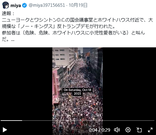The width and height of the screenshot is (156, 135).
Task: Click the 0:04 / 0:29 time display
Action: coord(99,130)
